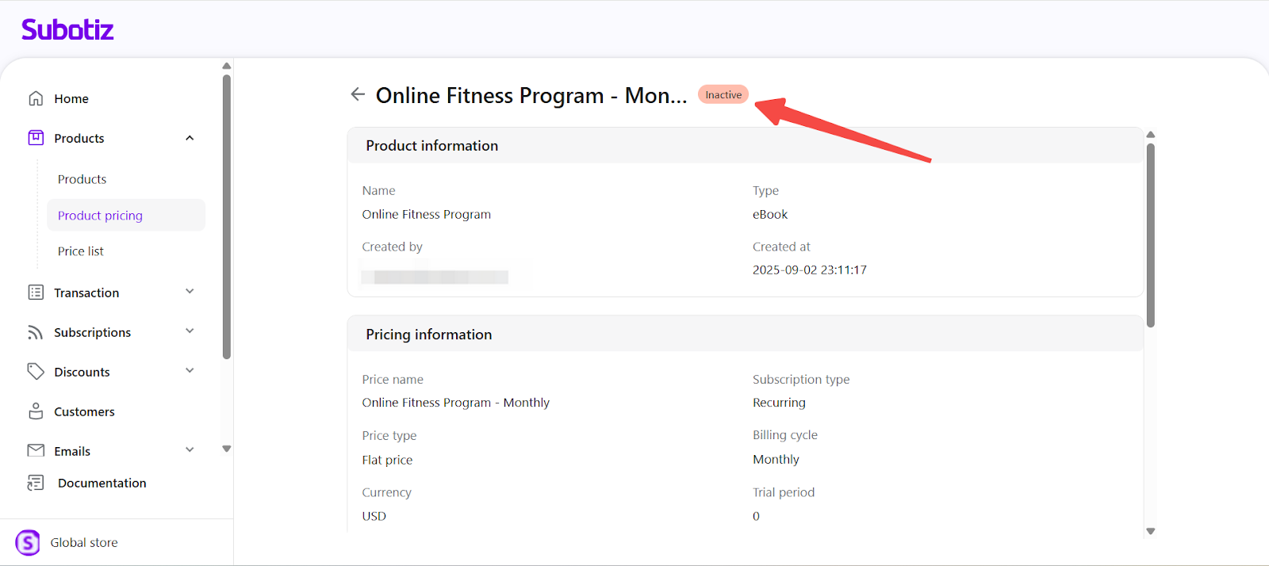The image size is (1269, 566).
Task: Open the Price list menu item
Action: [x=81, y=251]
